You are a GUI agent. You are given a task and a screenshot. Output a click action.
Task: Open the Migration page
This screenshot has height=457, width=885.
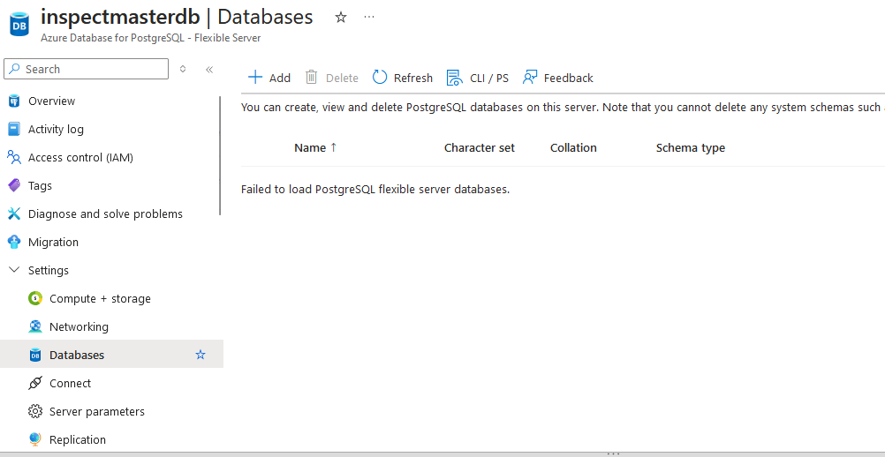click(53, 242)
